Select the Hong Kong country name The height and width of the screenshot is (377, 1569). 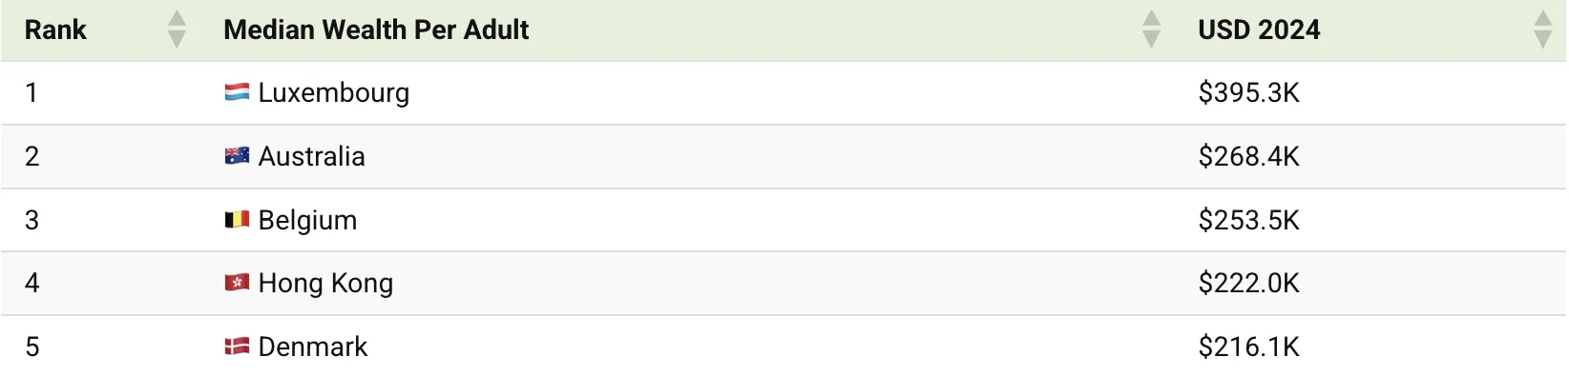click(x=325, y=283)
